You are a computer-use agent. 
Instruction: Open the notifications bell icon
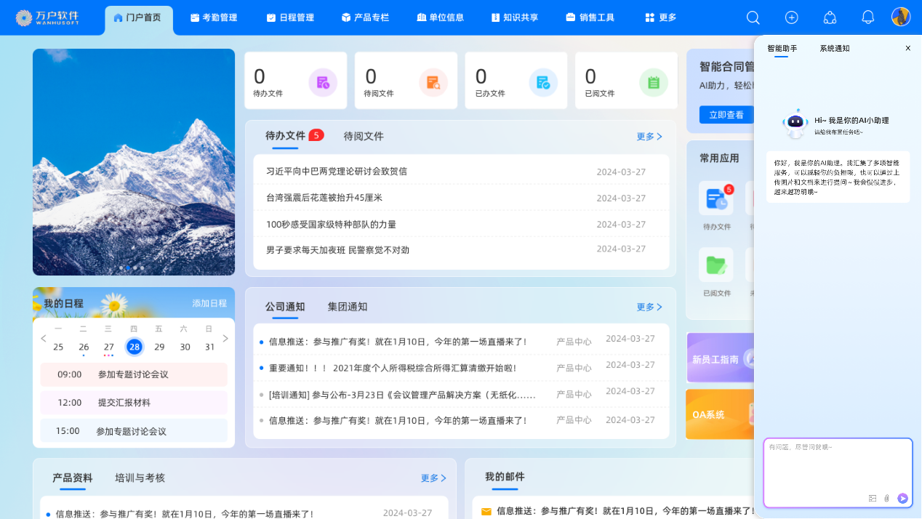(867, 17)
